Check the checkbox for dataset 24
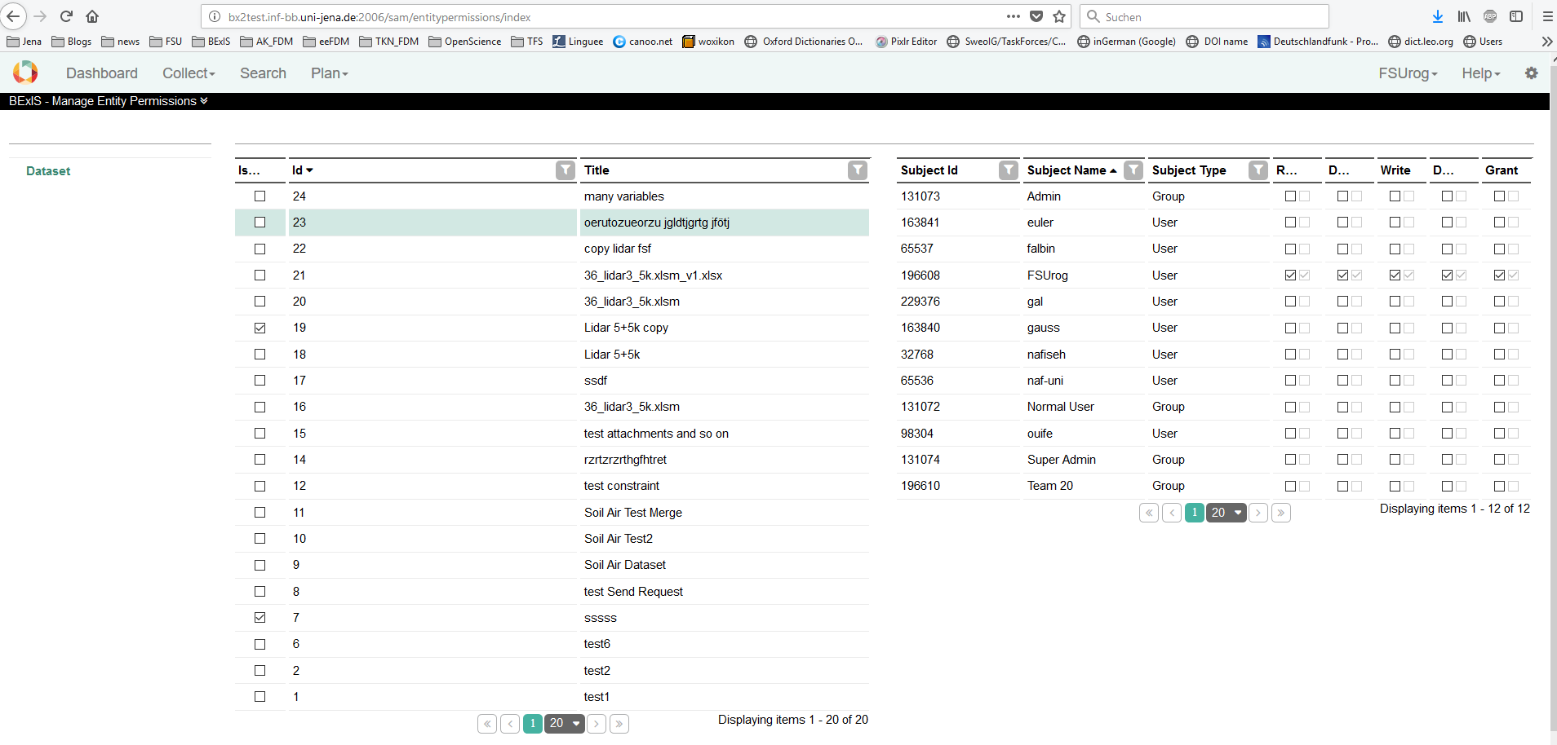 259,196
